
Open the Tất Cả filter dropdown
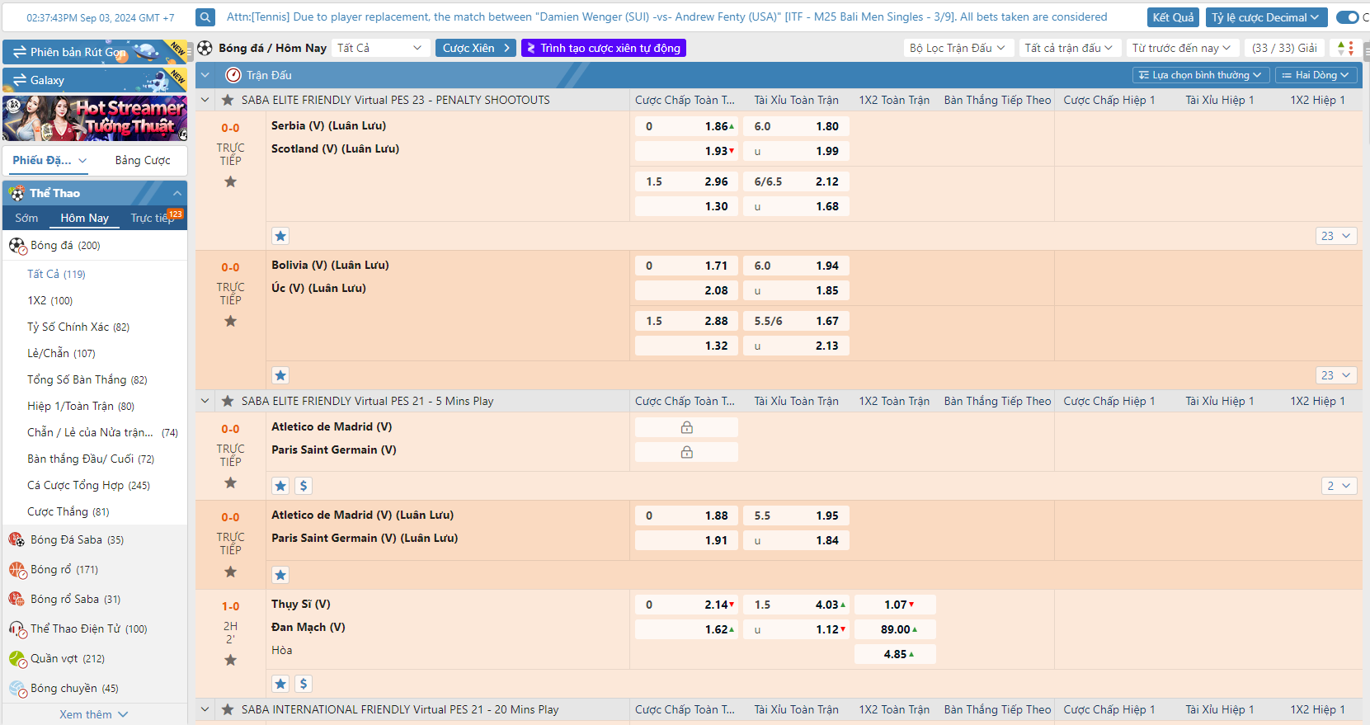coord(379,48)
